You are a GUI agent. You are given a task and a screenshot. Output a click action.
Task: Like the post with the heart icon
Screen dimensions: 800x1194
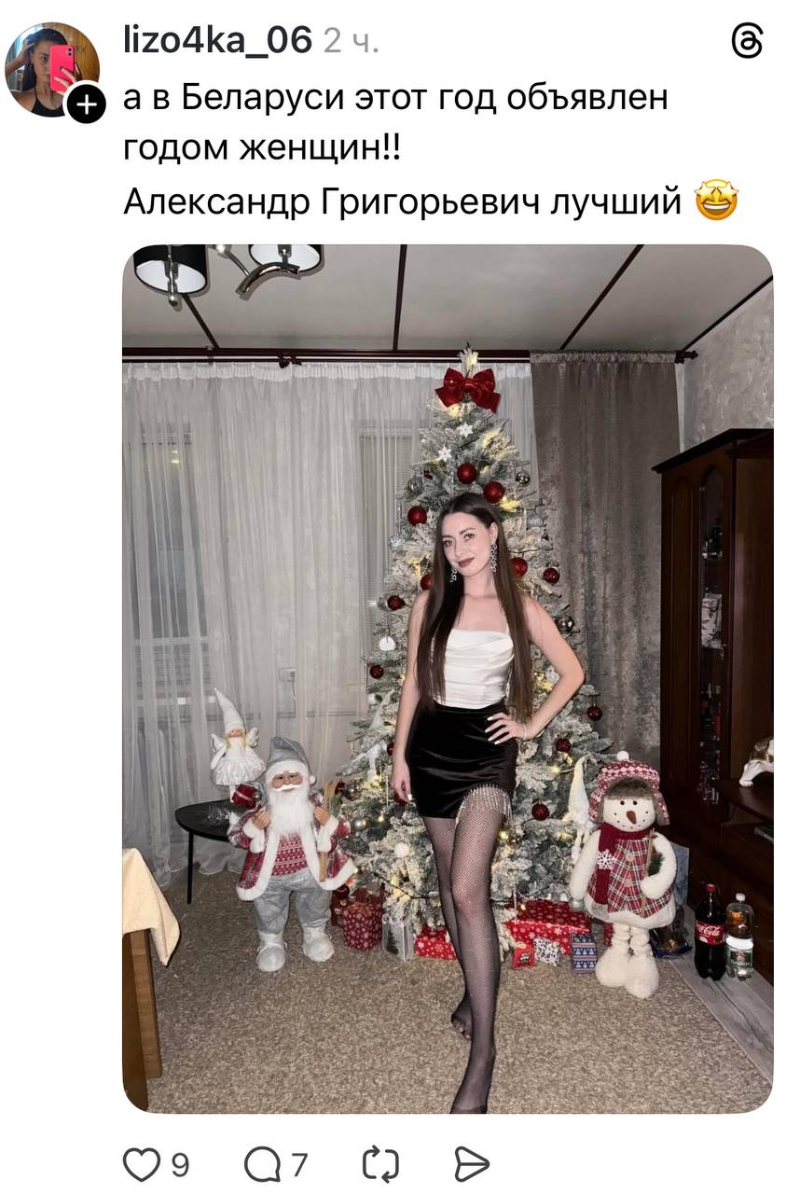coord(142,1164)
